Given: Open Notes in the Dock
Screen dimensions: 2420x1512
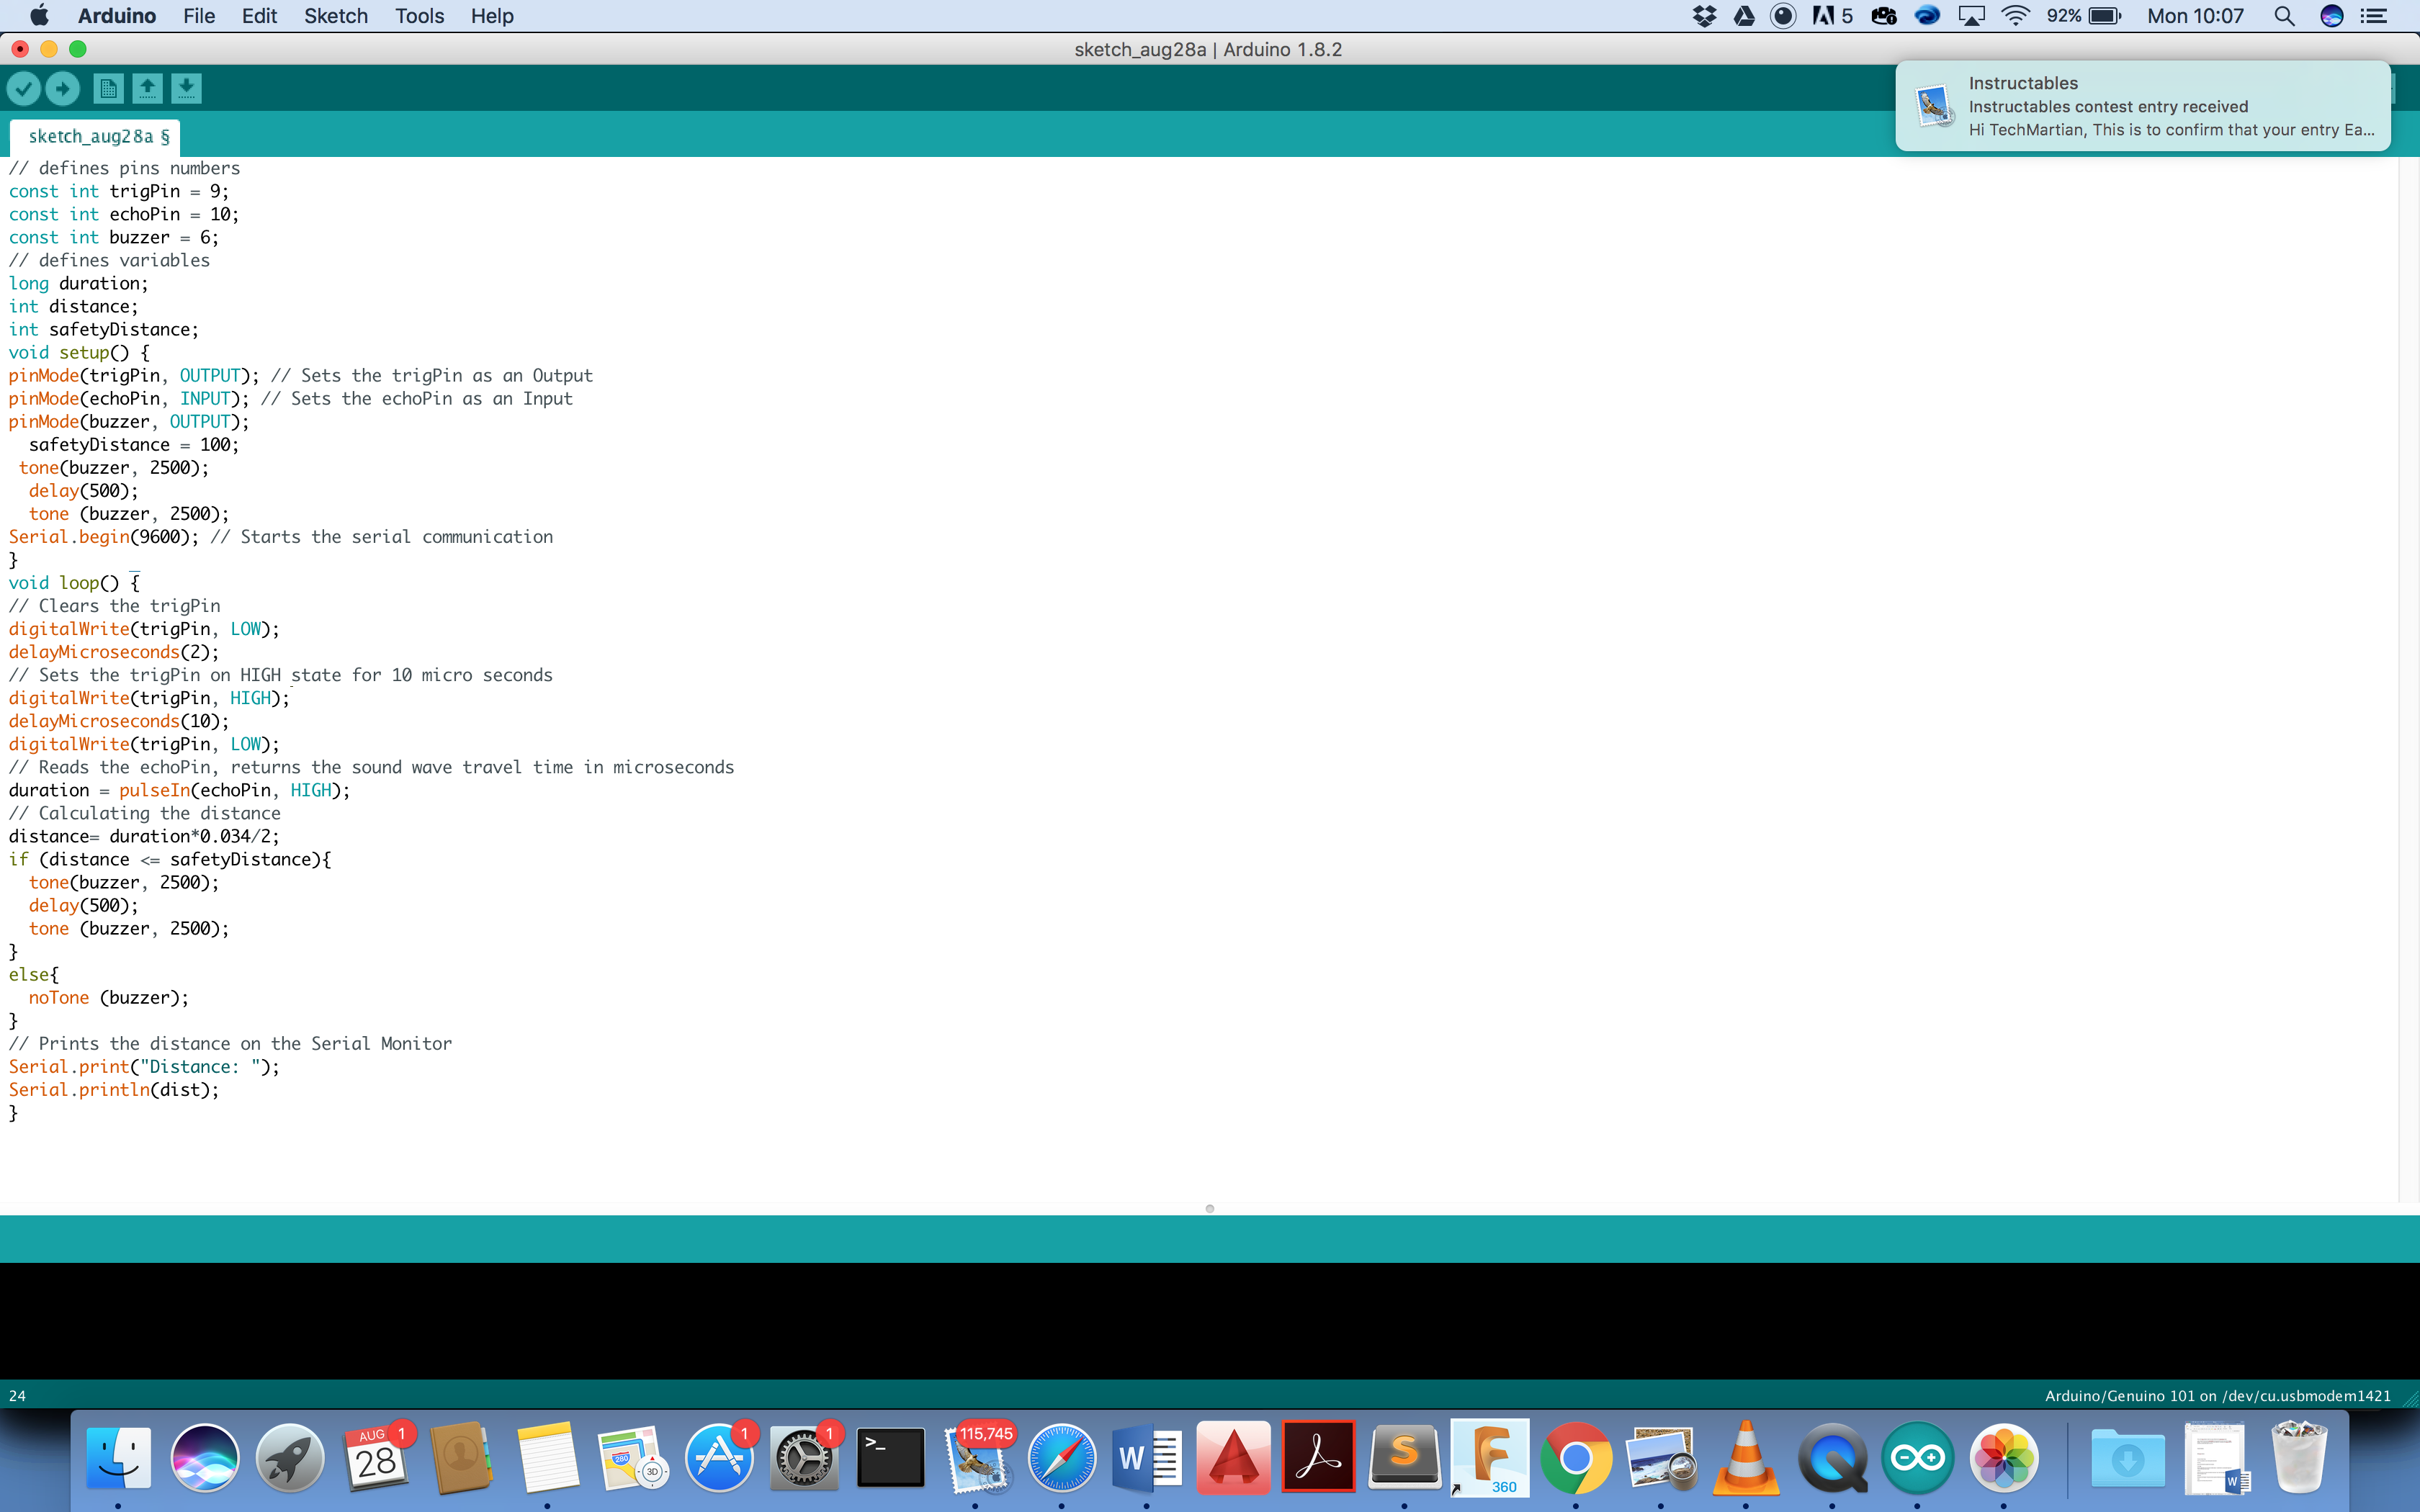Looking at the screenshot, I should coord(547,1457).
